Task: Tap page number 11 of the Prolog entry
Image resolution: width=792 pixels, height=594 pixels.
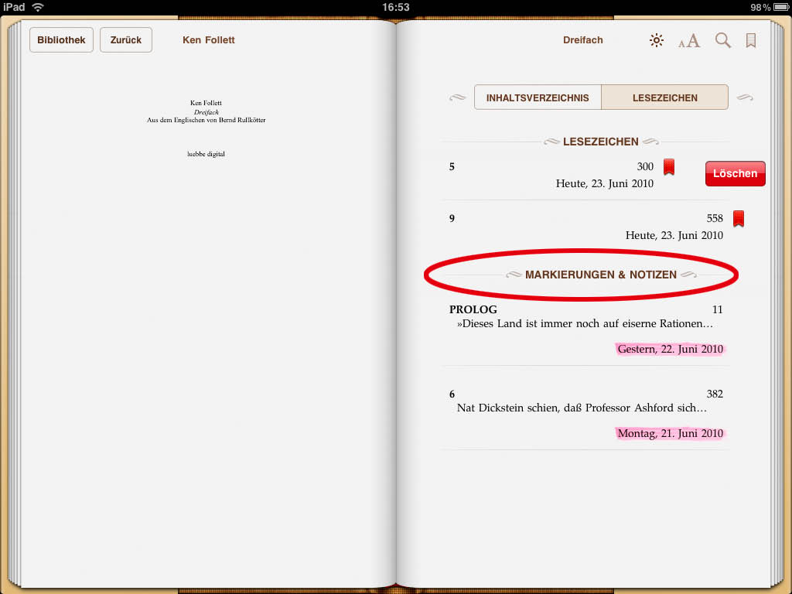Action: 717,309
